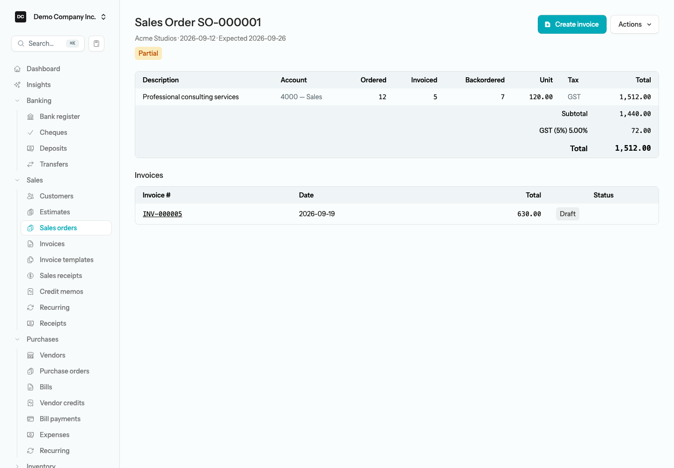Image resolution: width=674 pixels, height=468 pixels.
Task: Go to Sales orders in sidebar
Action: tap(66, 228)
